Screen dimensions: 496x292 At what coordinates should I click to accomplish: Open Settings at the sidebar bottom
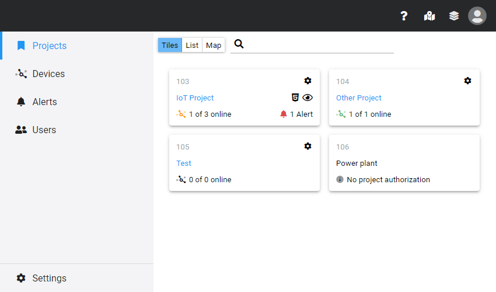click(49, 278)
